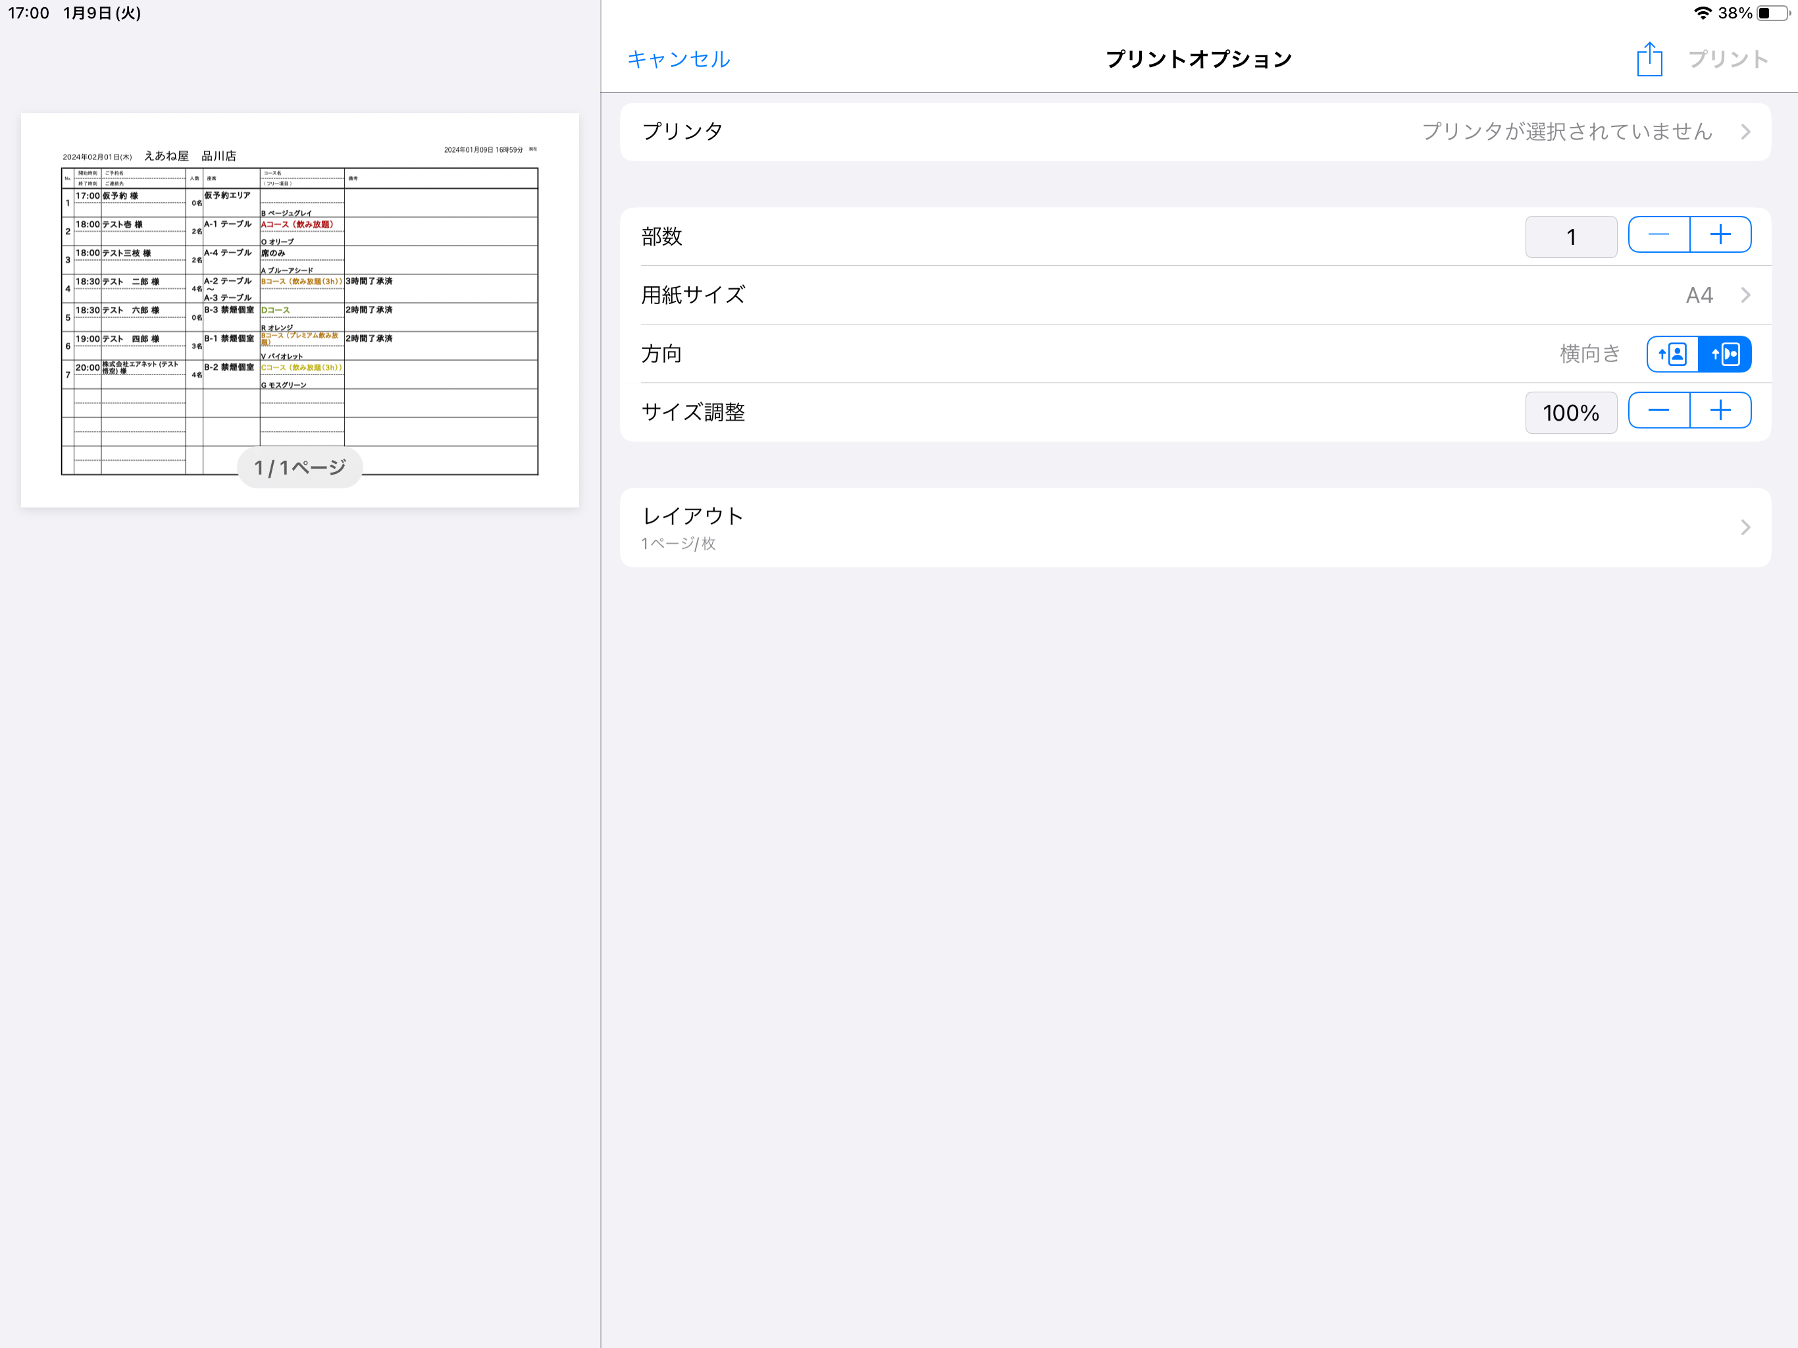Increase the サイズ調整 scale percentage

[x=1720, y=411]
